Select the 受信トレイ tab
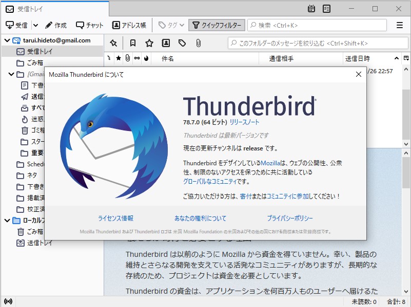The image size is (411, 307). pyautogui.click(x=31, y=9)
